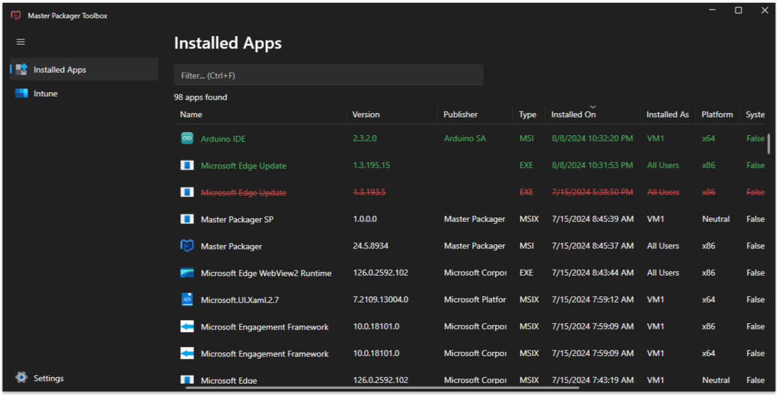Image resolution: width=778 pixels, height=396 pixels.
Task: Click the date 7/15/2024 7:59:12 AM
Action: (x=592, y=300)
